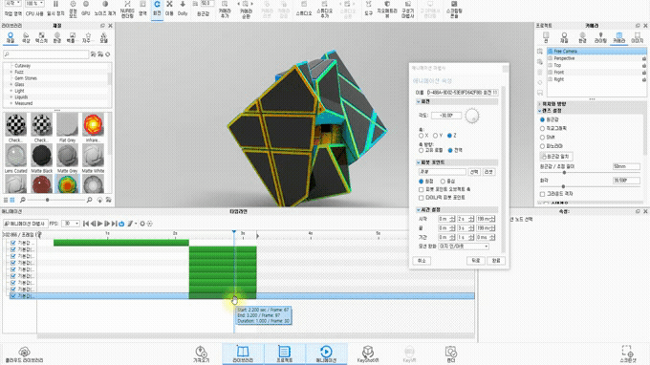Image resolution: width=650 pixels, height=365 pixels.
Task: Open the Textures library tab
Action: click(41, 37)
